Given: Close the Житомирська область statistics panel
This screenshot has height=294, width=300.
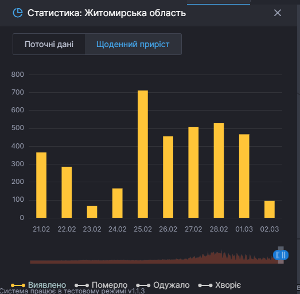Looking at the screenshot, I should pos(278,13).
